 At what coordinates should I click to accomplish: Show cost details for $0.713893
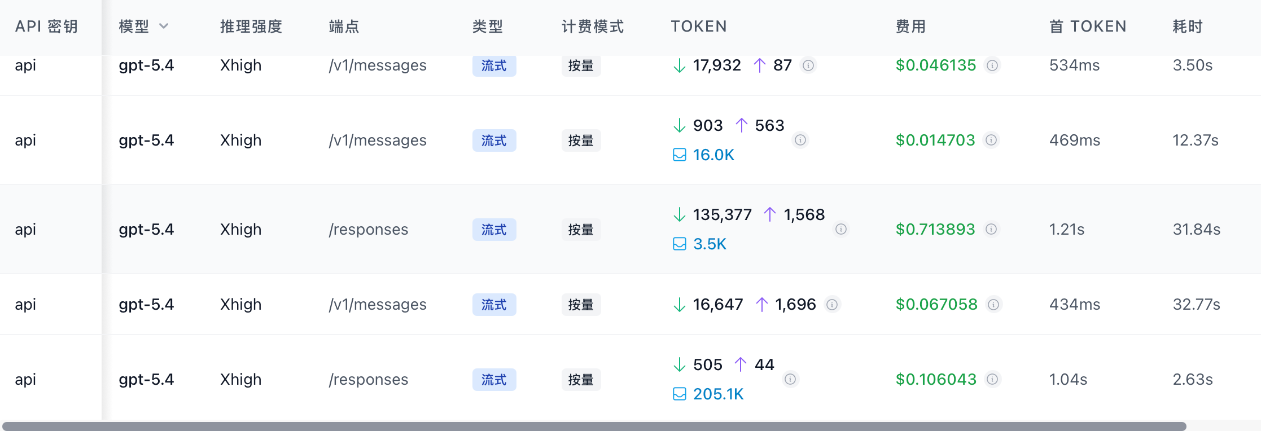pyautogui.click(x=991, y=229)
